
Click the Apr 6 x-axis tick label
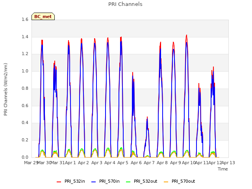(136, 163)
